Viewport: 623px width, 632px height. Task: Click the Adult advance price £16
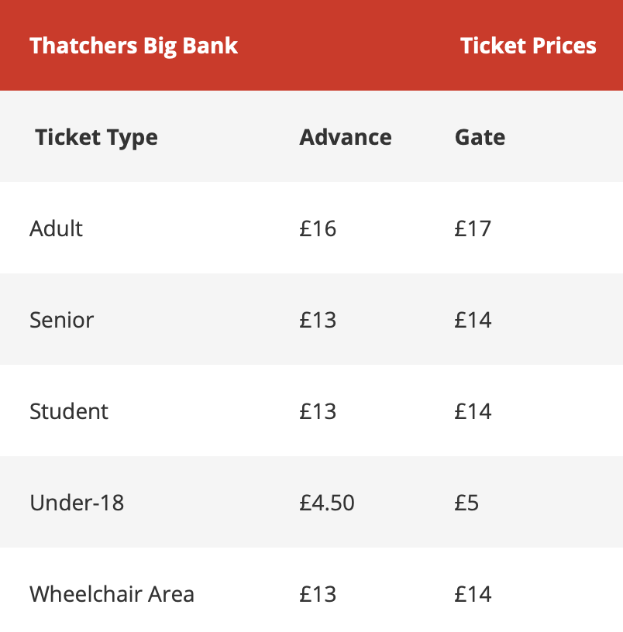[x=318, y=228]
